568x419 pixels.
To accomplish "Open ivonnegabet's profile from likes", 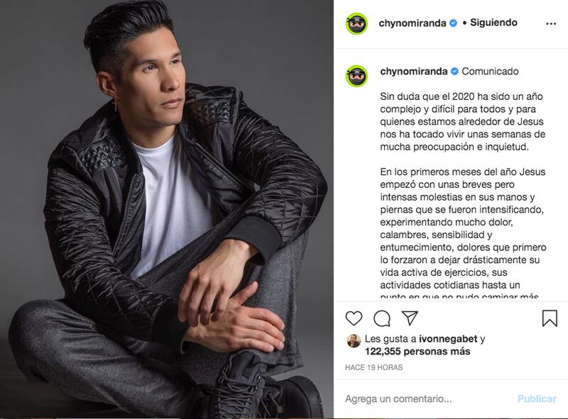I will point(448,339).
